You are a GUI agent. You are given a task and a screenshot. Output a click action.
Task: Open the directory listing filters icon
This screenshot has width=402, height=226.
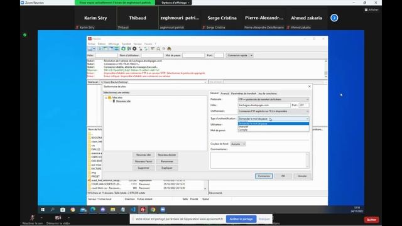tap(153, 49)
